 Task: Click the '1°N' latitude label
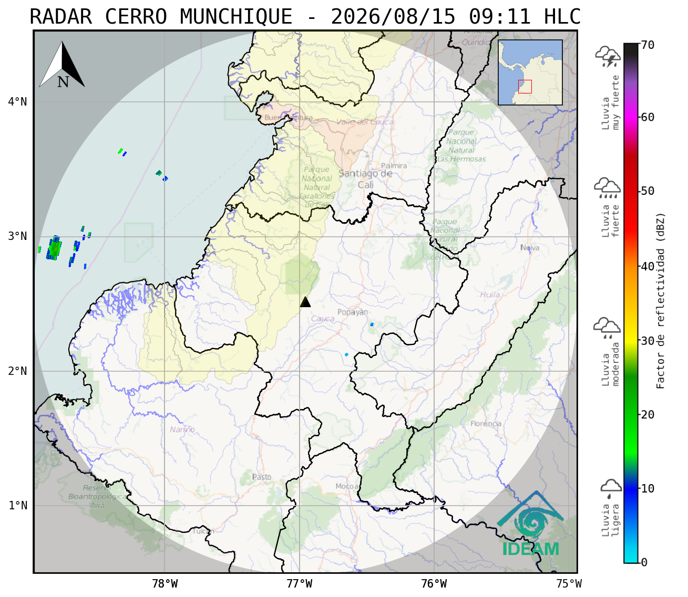17,506
